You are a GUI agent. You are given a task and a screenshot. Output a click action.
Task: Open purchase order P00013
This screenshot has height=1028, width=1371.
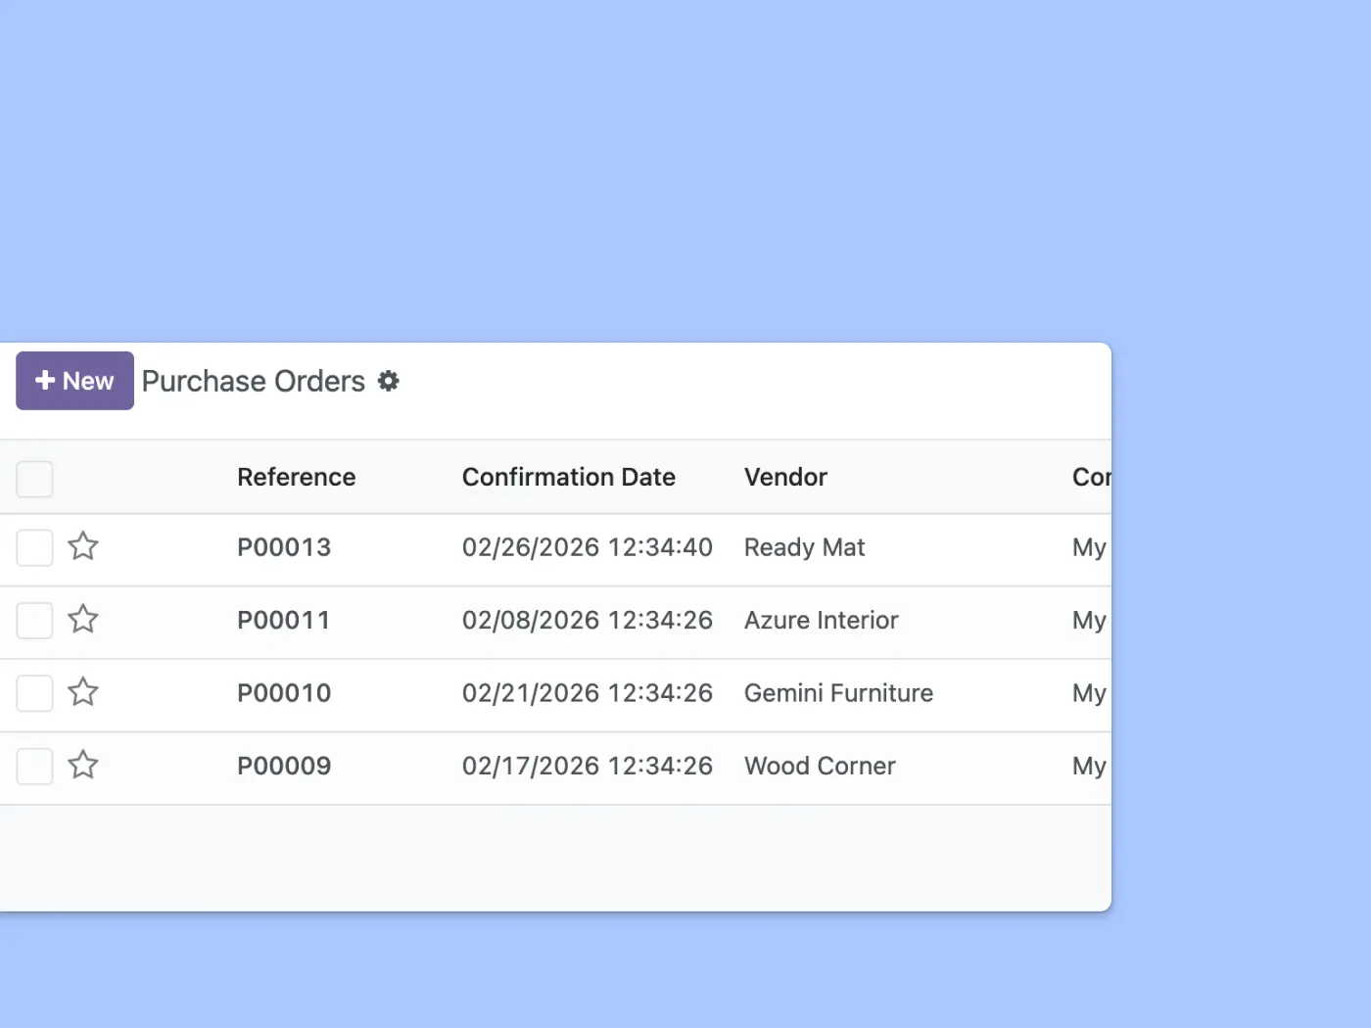284,547
